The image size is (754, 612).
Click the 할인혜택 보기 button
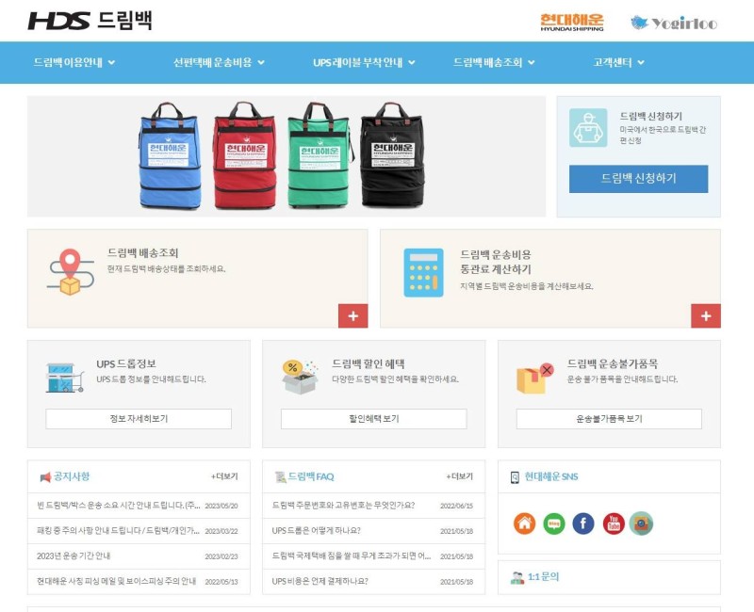coord(373,419)
